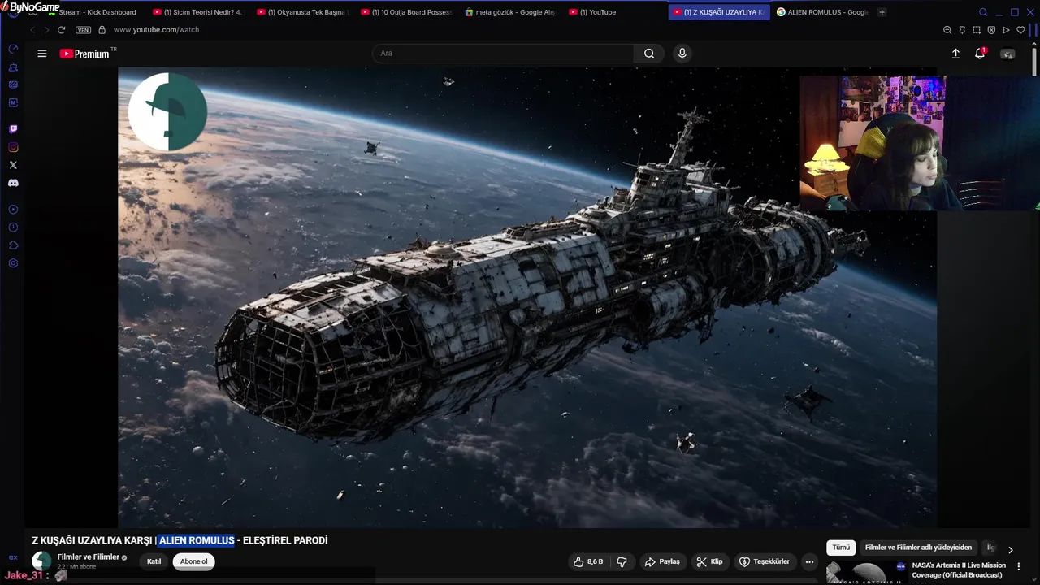This screenshot has height=585, width=1040.
Task: Open NASA's Artemis II Live Mission video
Action: coord(959,570)
